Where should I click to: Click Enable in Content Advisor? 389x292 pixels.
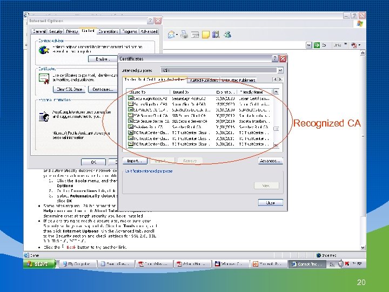tap(103, 59)
